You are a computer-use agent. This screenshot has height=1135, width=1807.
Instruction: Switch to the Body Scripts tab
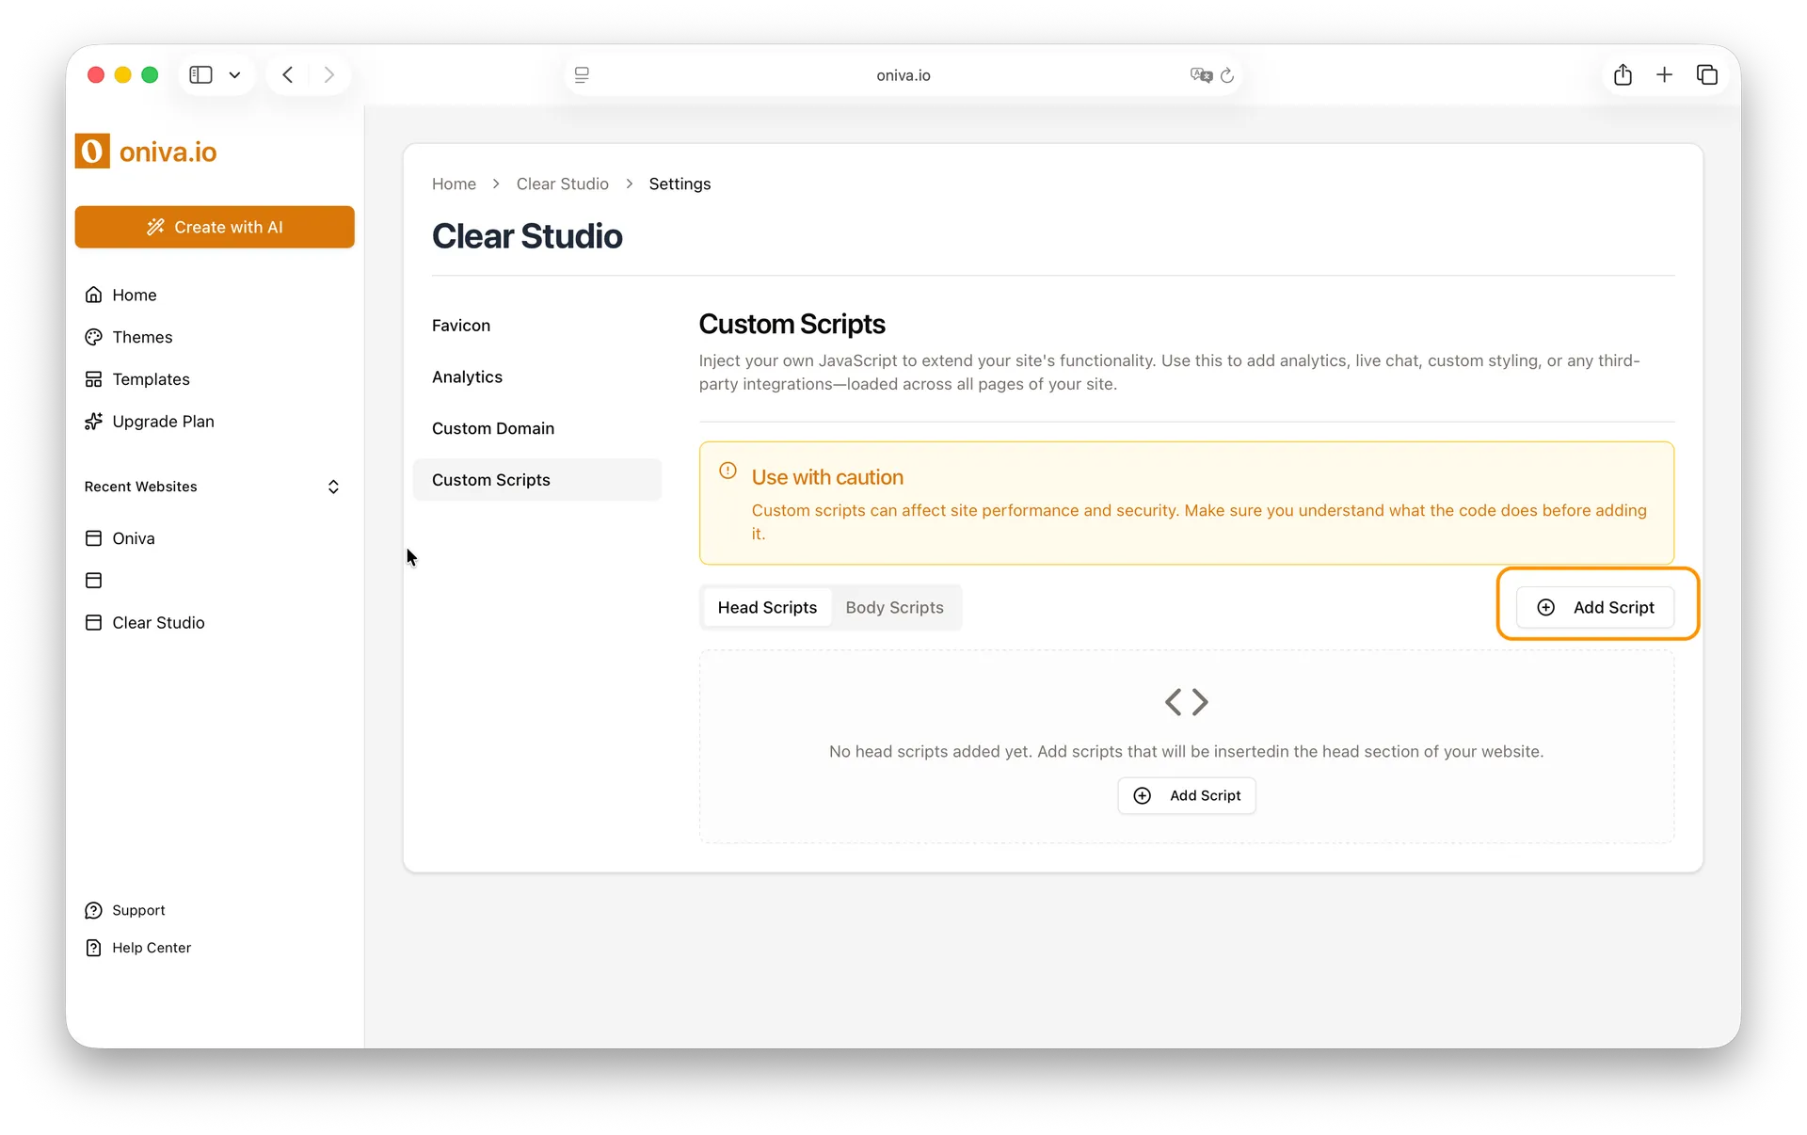coord(893,607)
